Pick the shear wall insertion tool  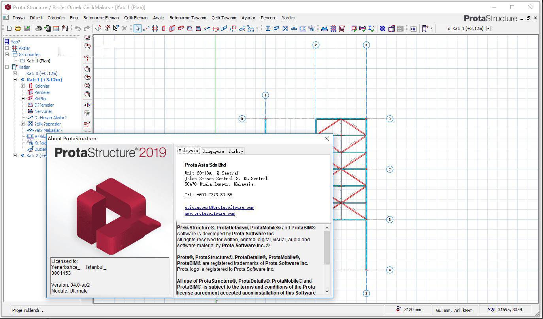(x=172, y=28)
